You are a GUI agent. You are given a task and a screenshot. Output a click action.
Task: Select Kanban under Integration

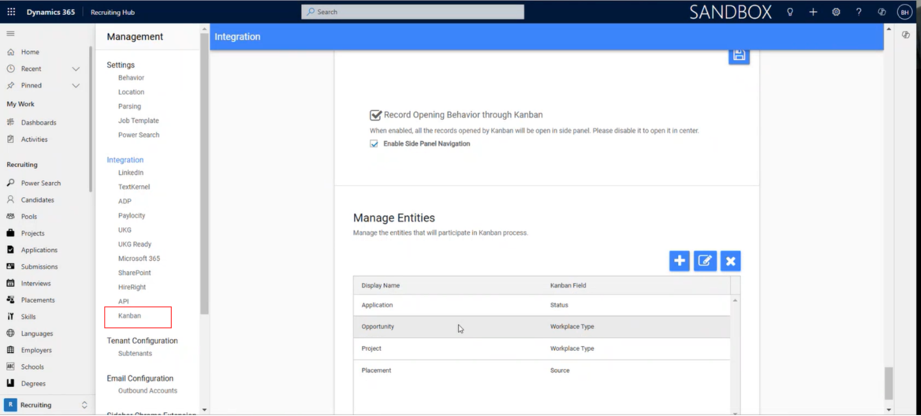point(130,316)
